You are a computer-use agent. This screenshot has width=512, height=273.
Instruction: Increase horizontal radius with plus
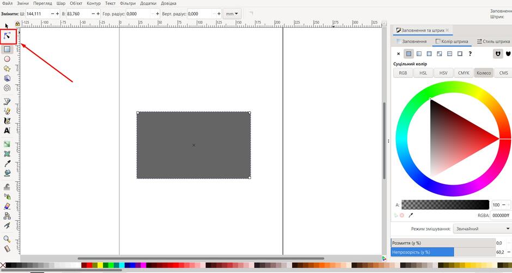158,14
